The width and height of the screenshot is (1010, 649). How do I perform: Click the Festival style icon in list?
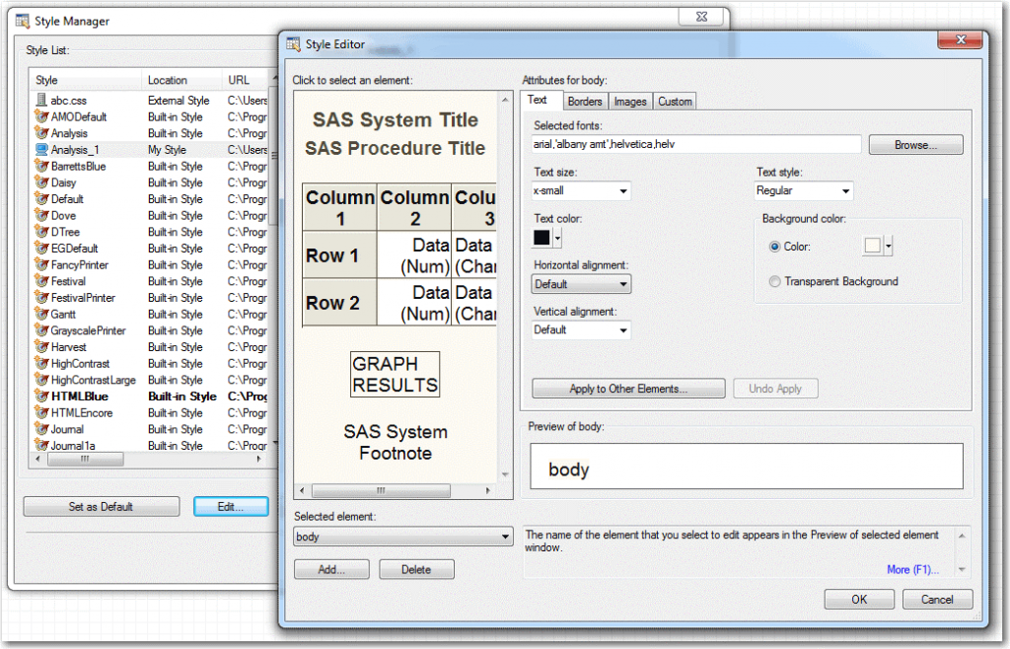pyautogui.click(x=41, y=281)
